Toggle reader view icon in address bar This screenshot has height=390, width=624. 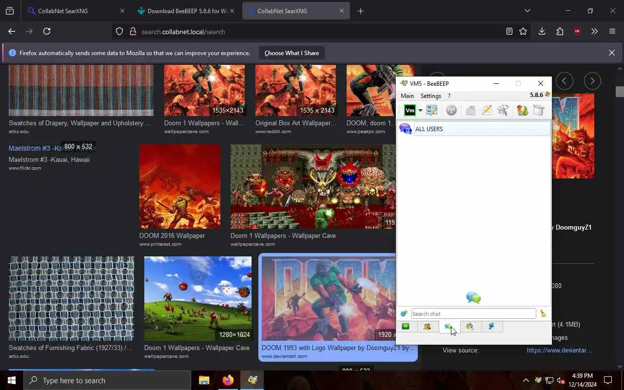pyautogui.click(x=509, y=31)
